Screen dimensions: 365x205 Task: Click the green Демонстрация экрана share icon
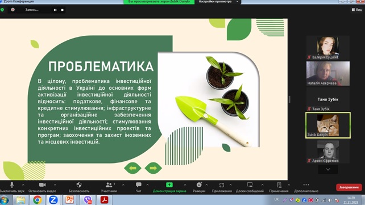click(169, 185)
